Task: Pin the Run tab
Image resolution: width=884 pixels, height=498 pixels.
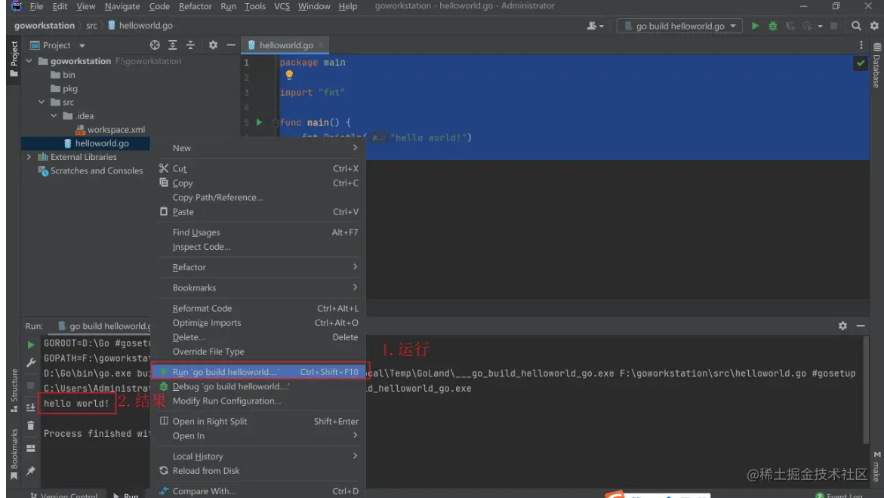Action: [x=30, y=470]
